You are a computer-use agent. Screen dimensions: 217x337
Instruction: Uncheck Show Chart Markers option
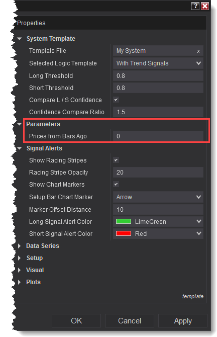[116, 184]
